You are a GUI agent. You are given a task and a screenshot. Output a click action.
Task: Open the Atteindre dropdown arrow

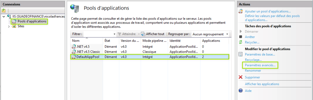point(139,34)
